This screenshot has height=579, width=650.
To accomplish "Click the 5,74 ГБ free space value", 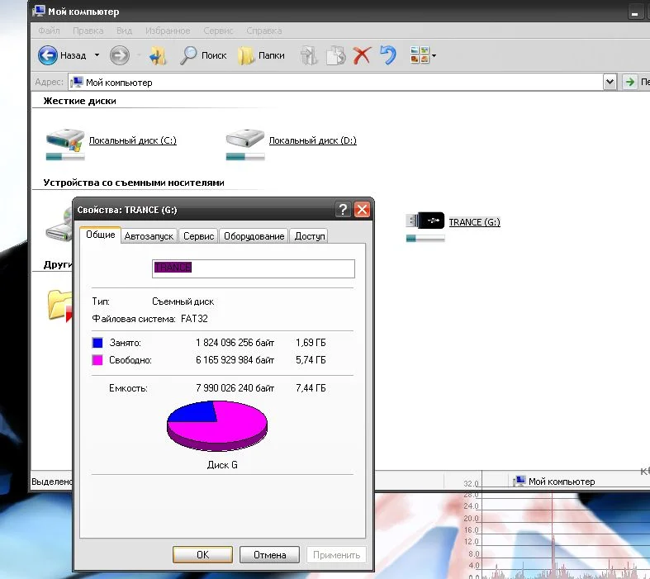I will coord(311,360).
